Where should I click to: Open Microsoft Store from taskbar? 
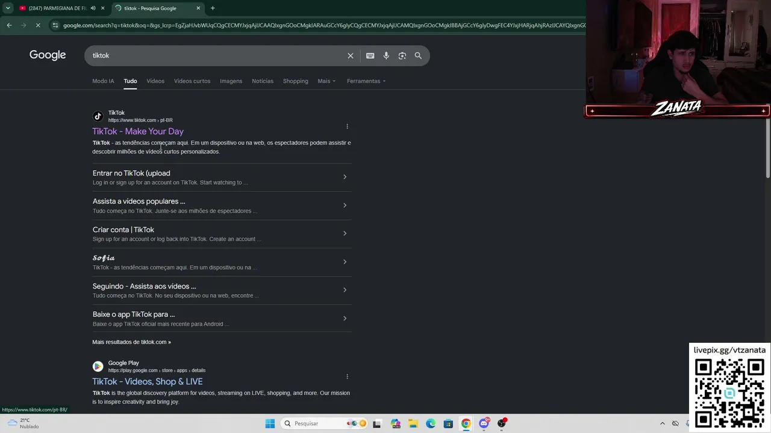[x=448, y=423]
